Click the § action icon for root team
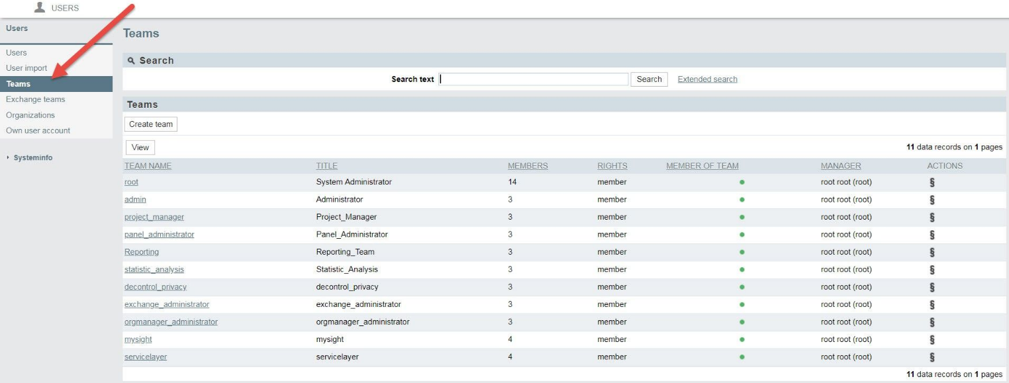The width and height of the screenshot is (1009, 383). pos(932,182)
